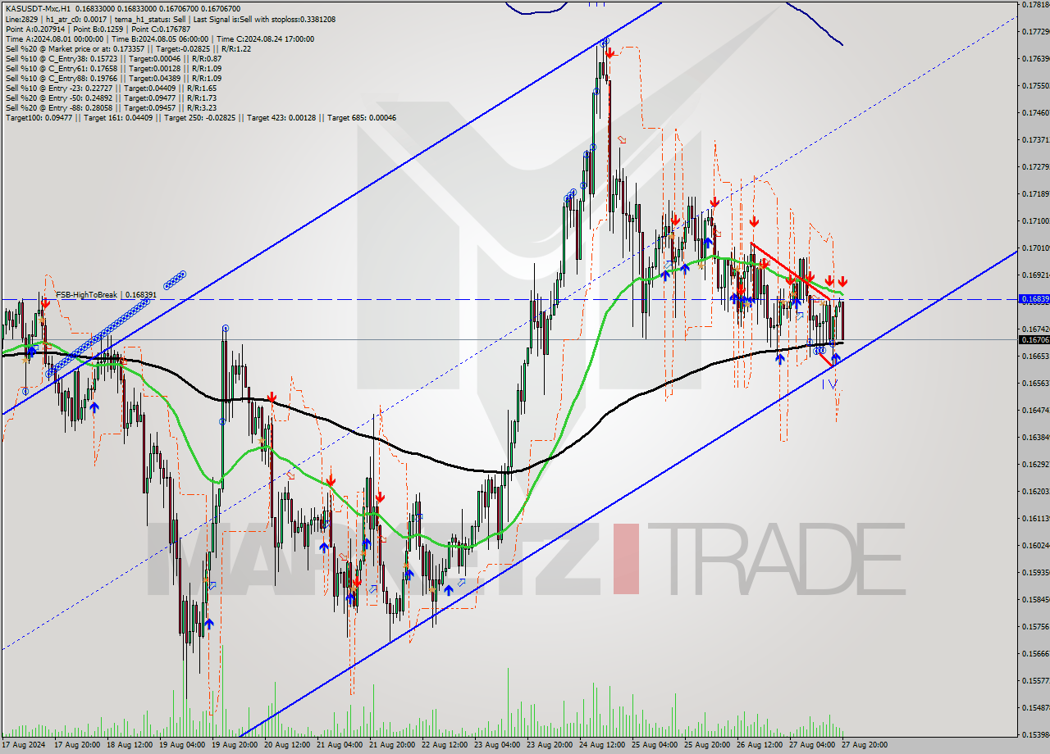Click the '22 Aug 12:00' time axis label
Viewport: 1050px width, 754px height.
click(x=443, y=745)
